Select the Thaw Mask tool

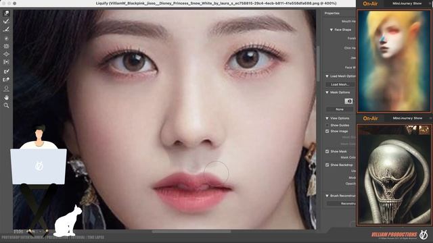pos(6,80)
